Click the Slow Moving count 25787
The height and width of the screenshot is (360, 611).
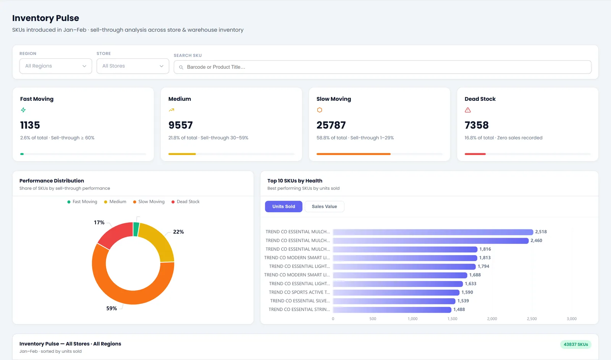[x=331, y=125]
